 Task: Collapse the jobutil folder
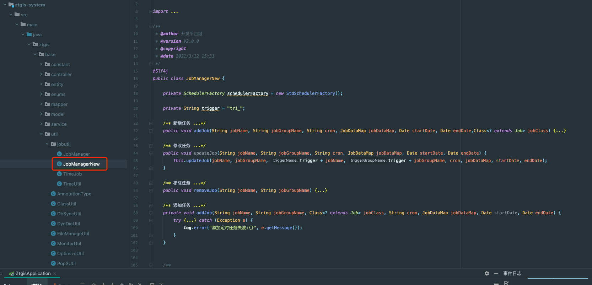[47, 144]
